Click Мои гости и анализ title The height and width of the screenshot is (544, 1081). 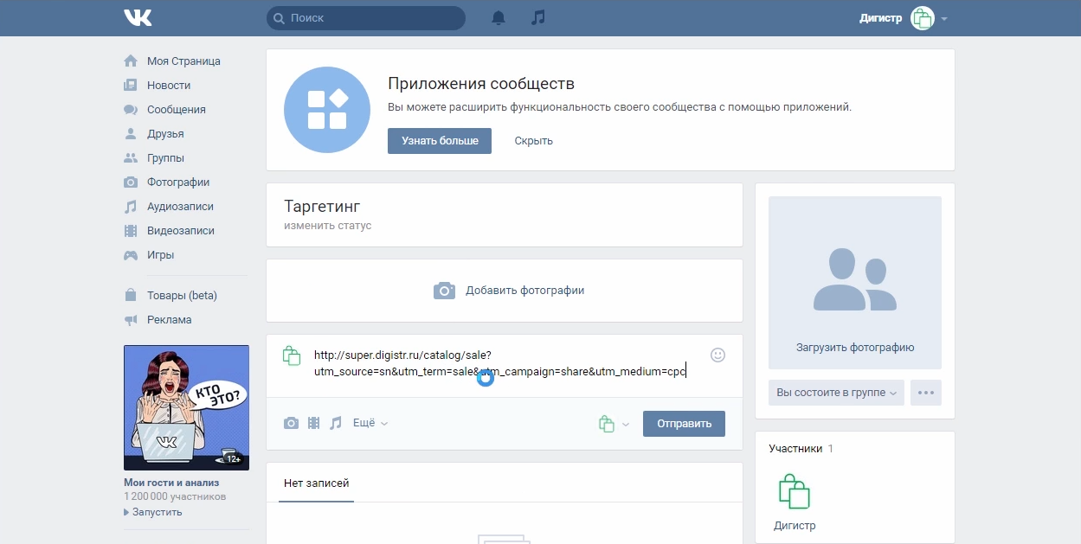pyautogui.click(x=171, y=483)
